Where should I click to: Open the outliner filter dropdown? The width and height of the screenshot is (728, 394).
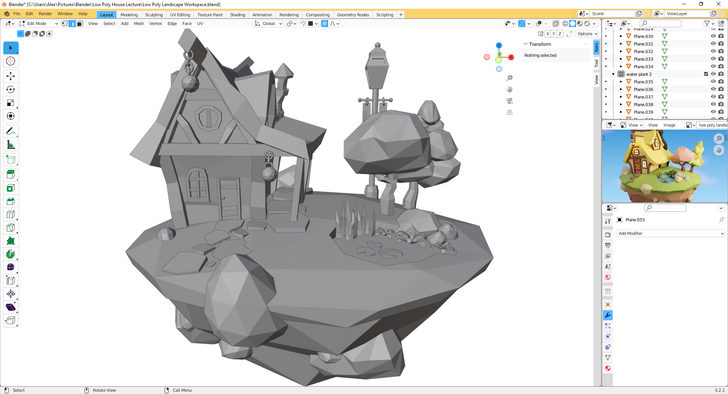pyautogui.click(x=709, y=23)
